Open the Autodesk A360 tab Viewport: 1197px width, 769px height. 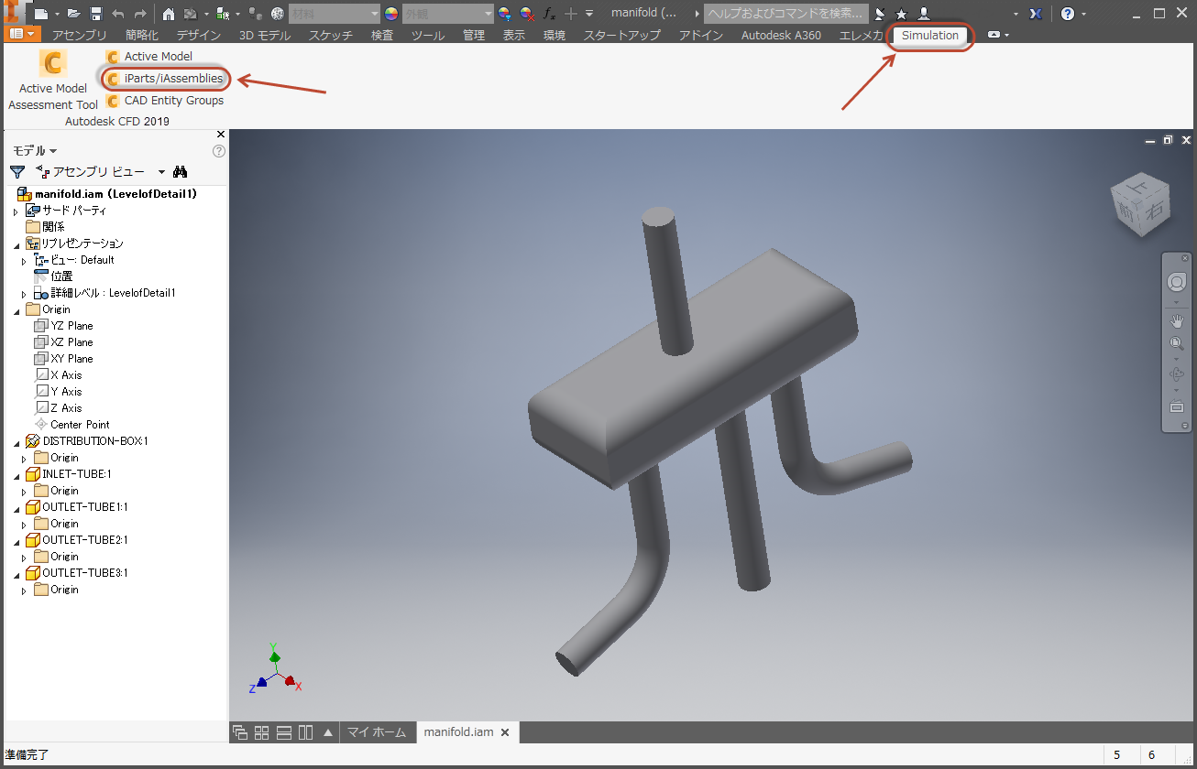781,36
